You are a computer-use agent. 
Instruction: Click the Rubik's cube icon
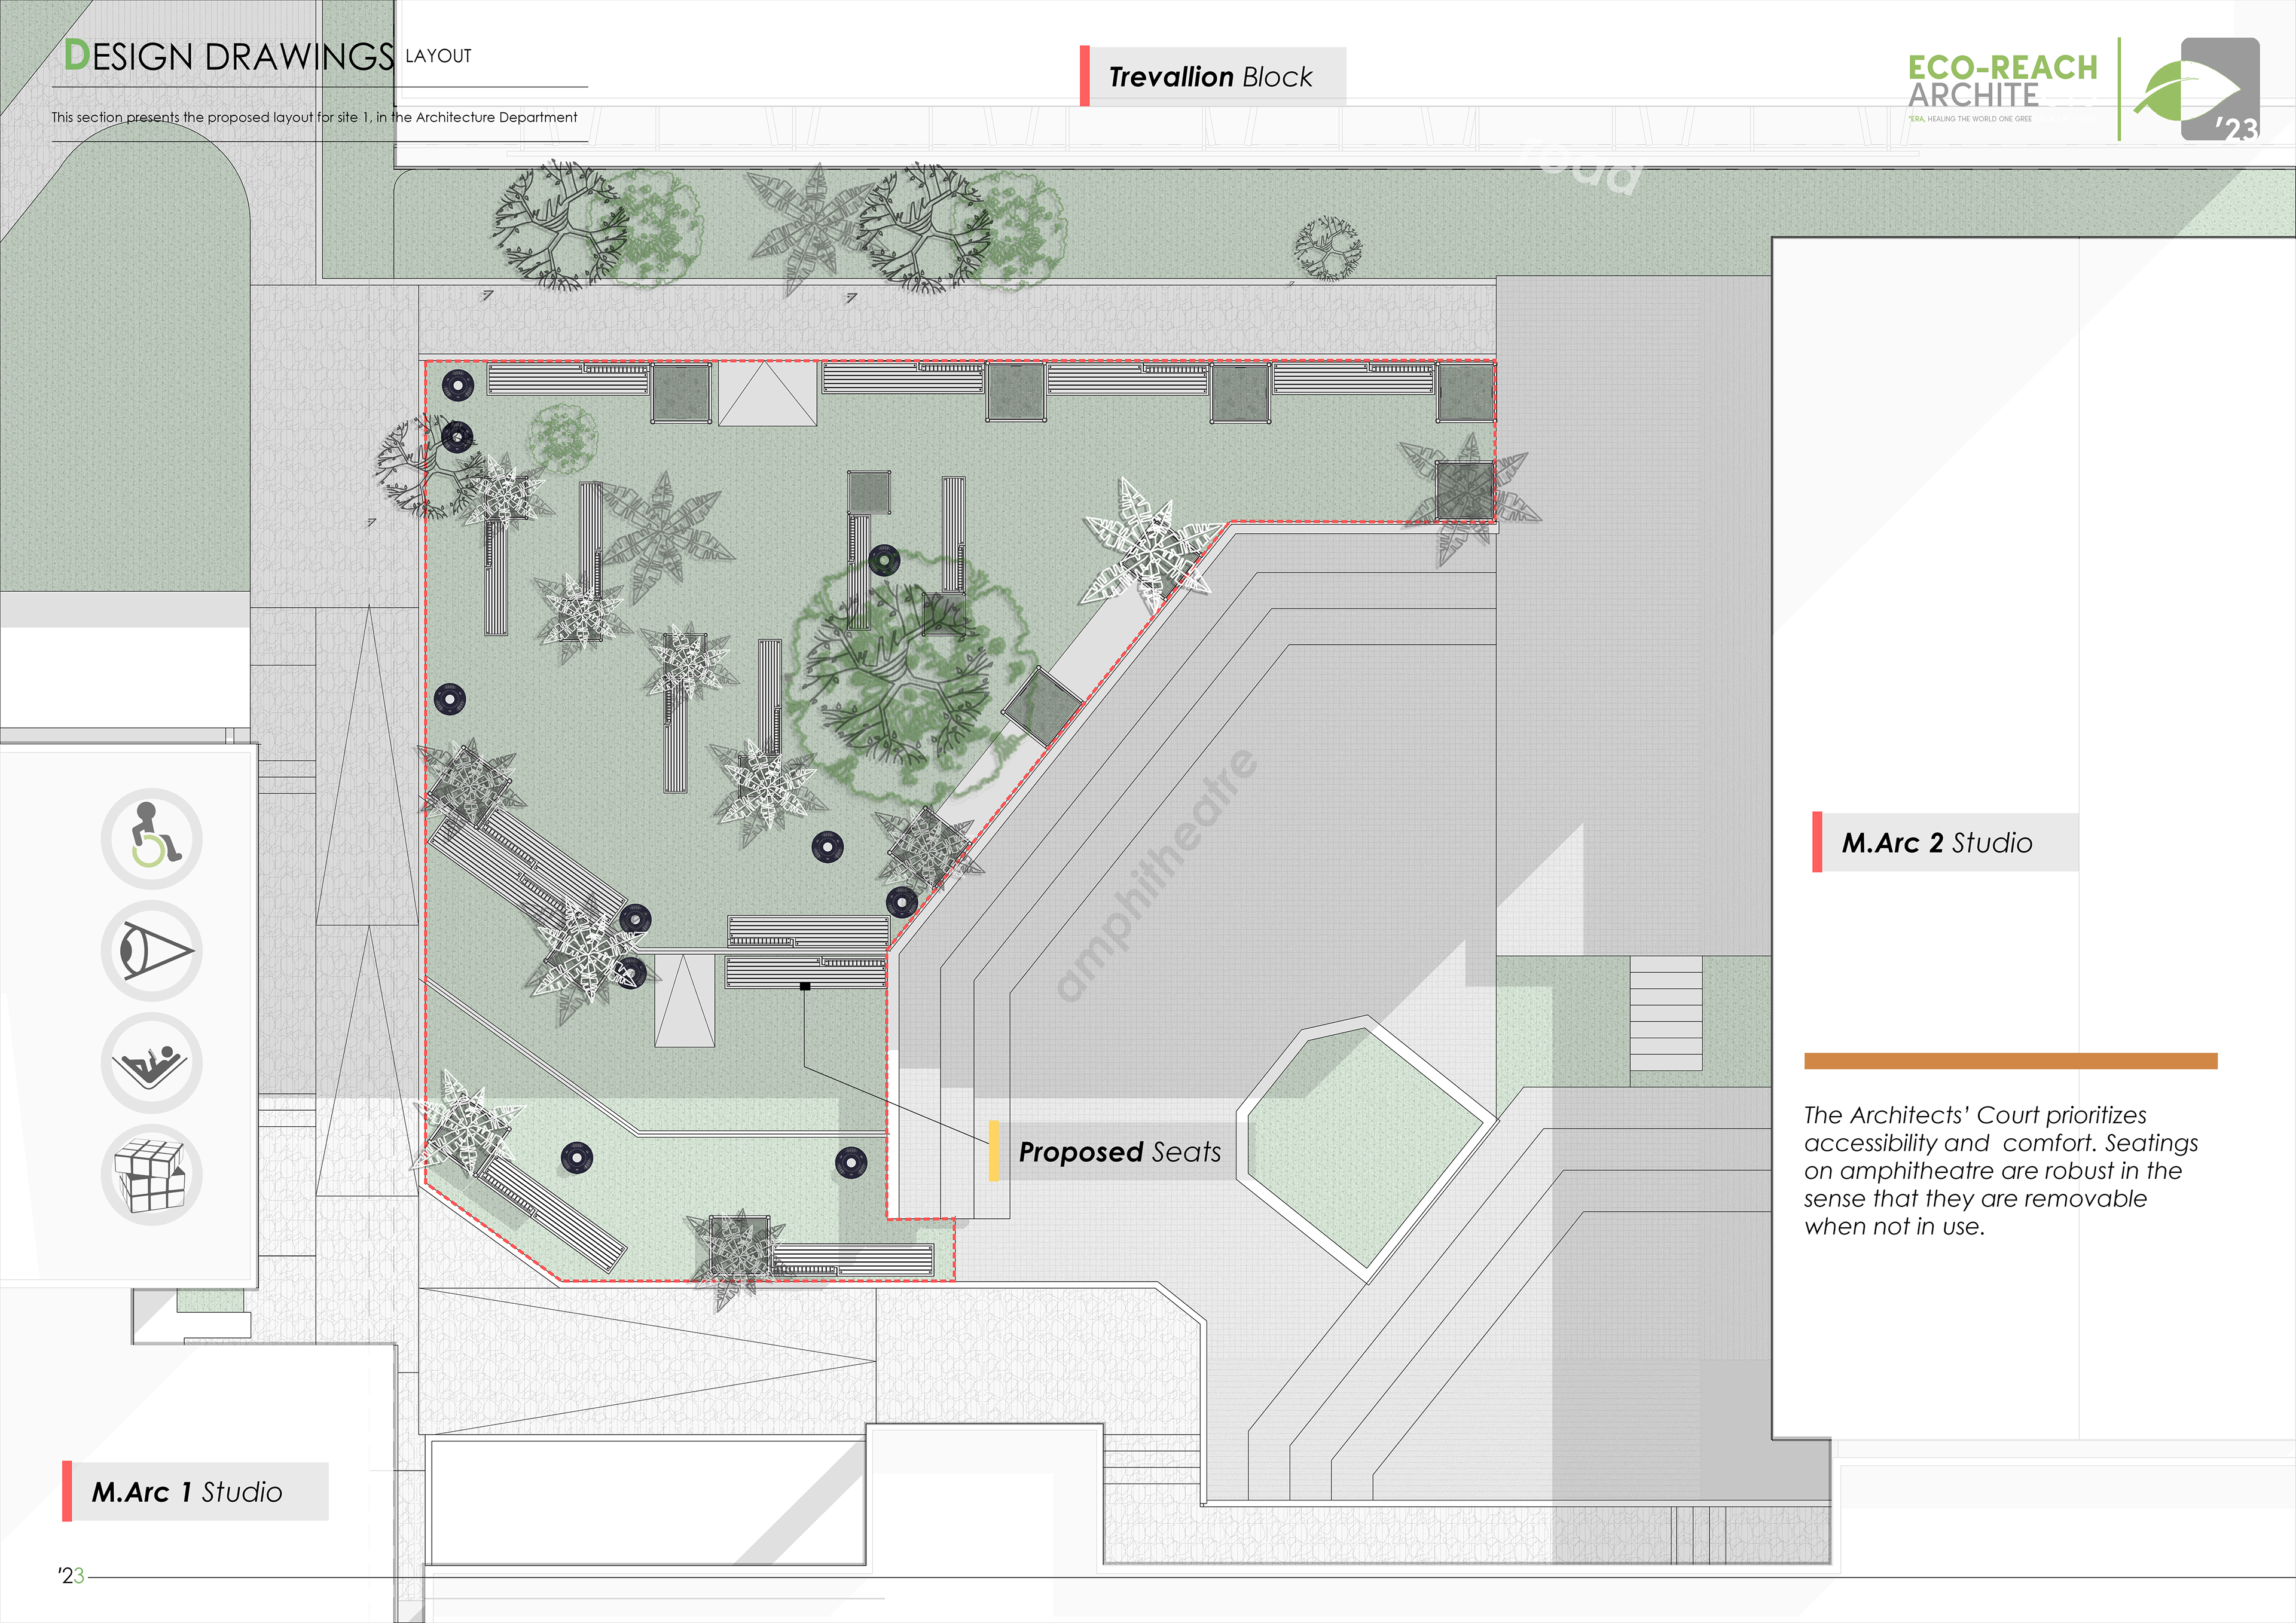[x=152, y=1174]
